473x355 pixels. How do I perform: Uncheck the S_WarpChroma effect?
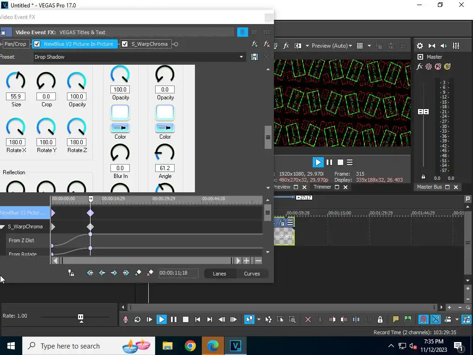tap(125, 44)
